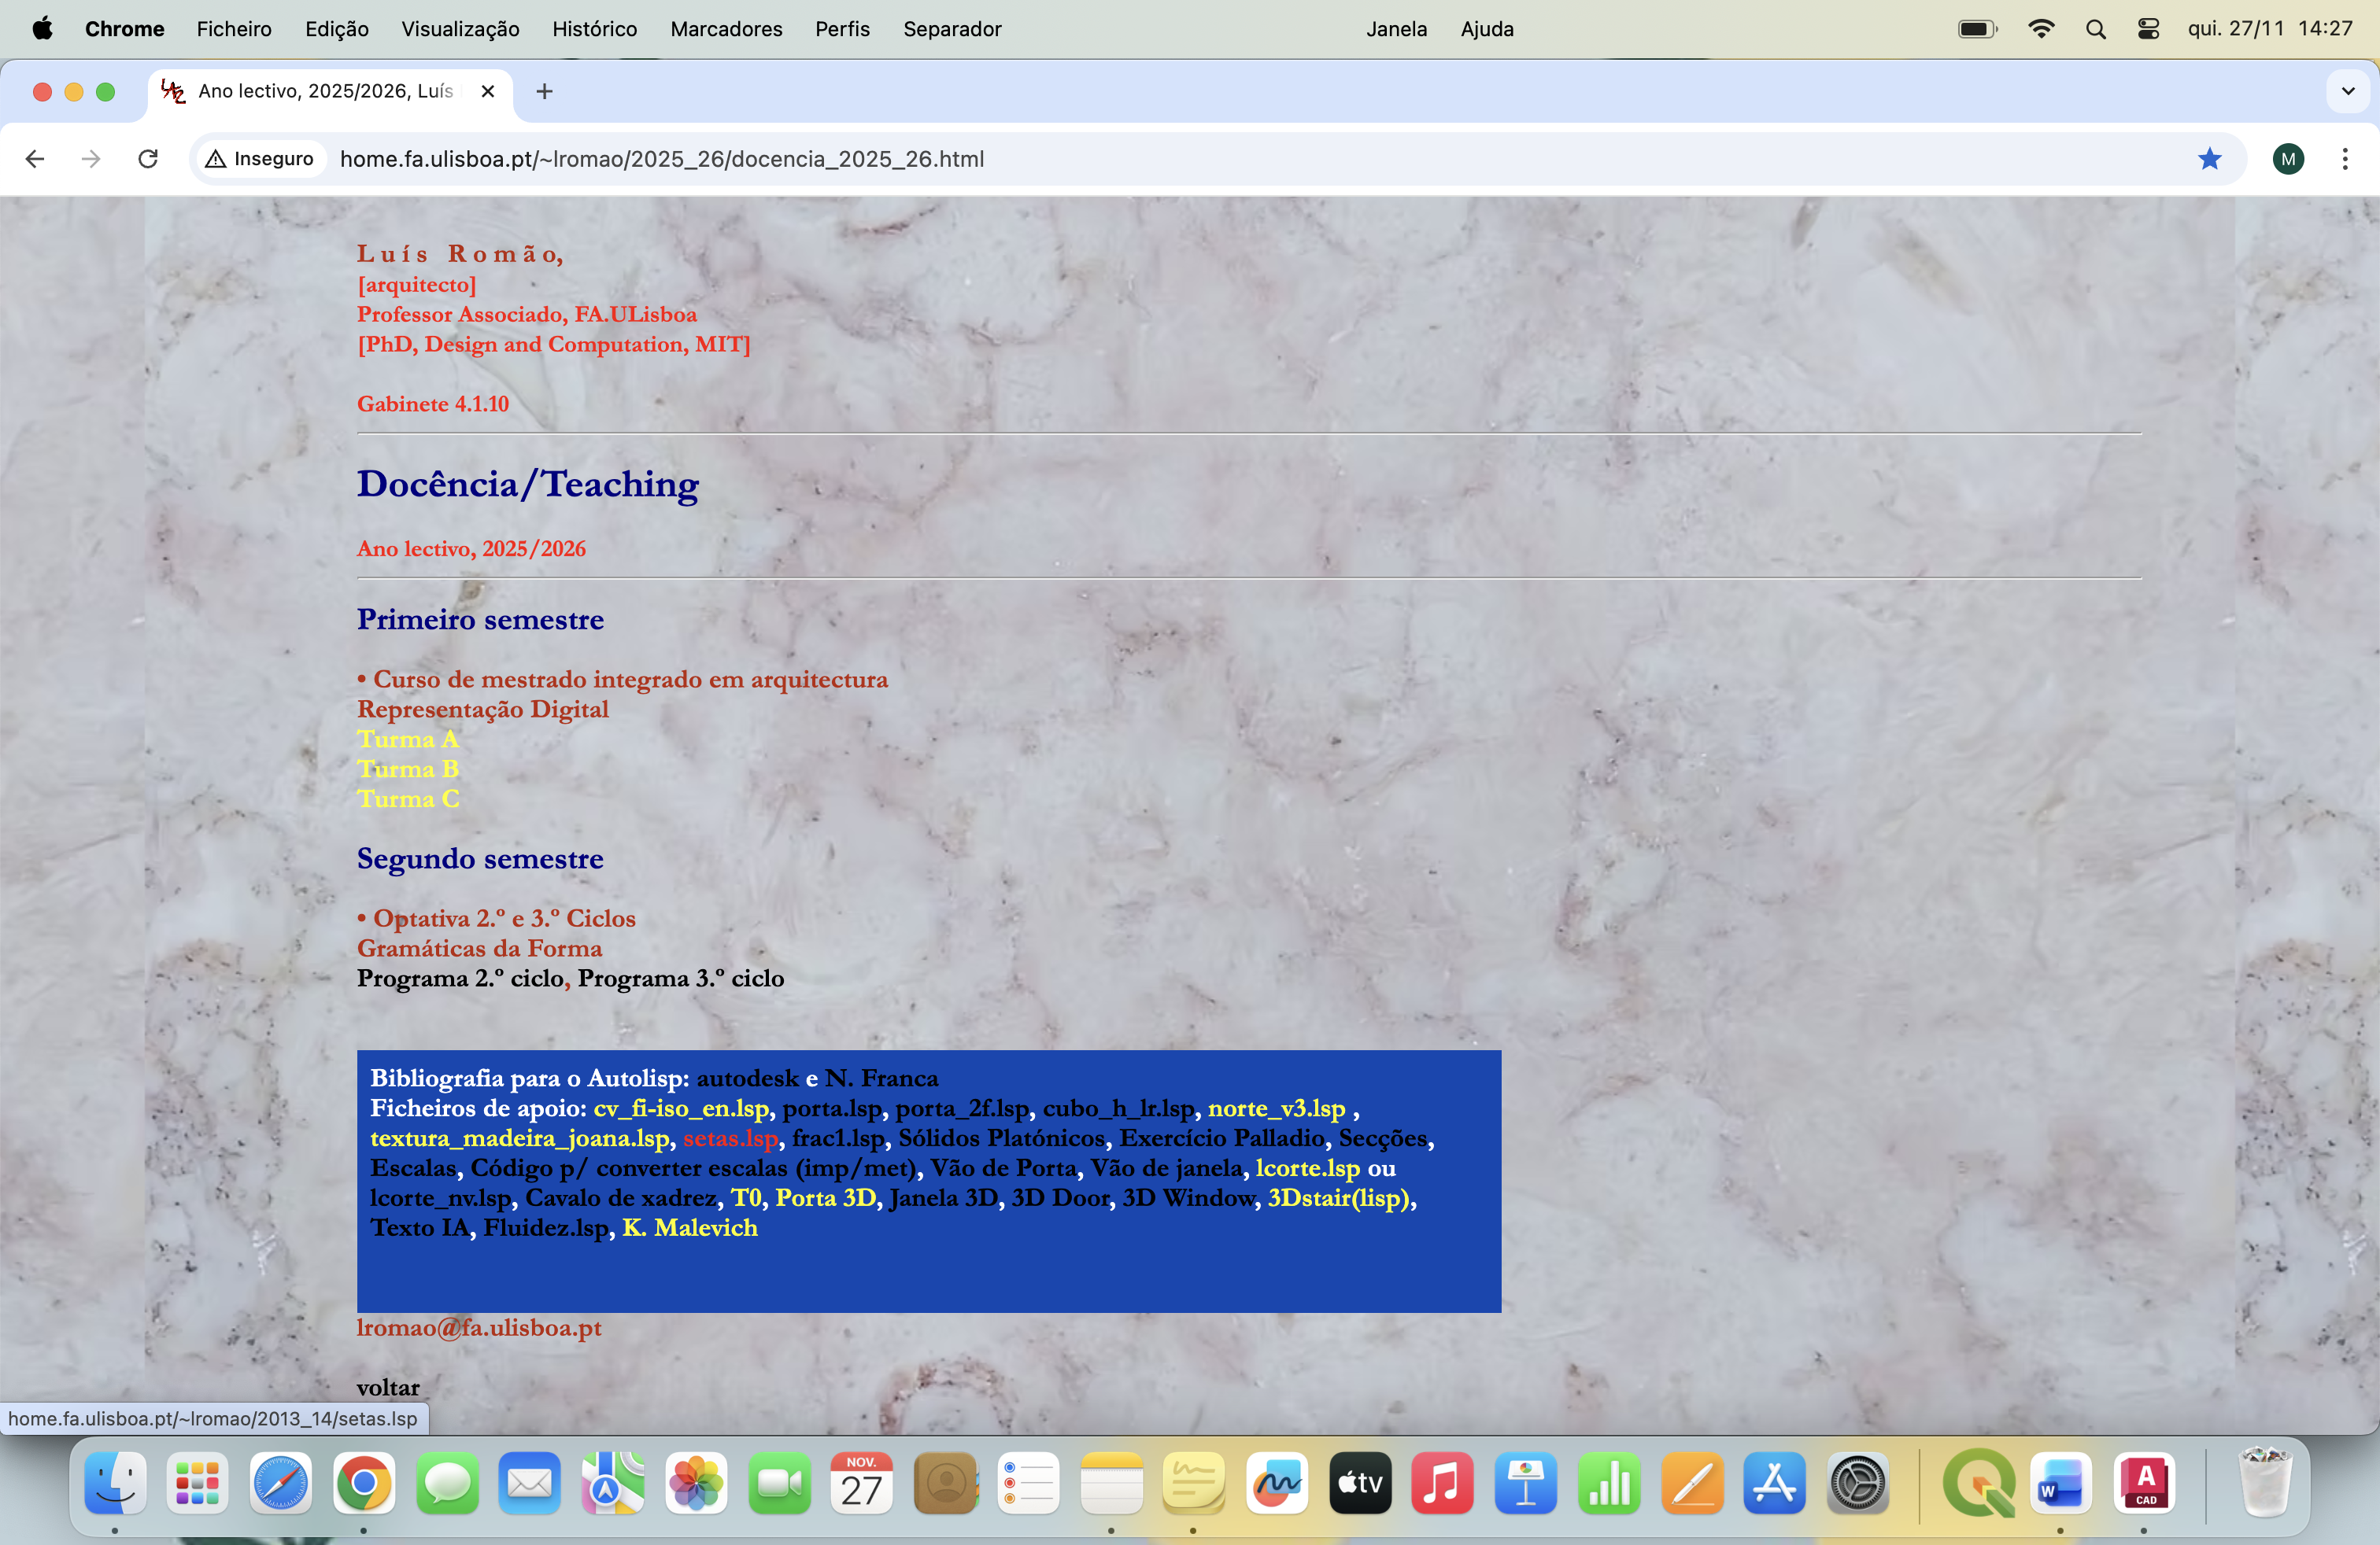Screen dimensions: 2380x1545
Task: Go back with the back arrow
Action: point(35,159)
